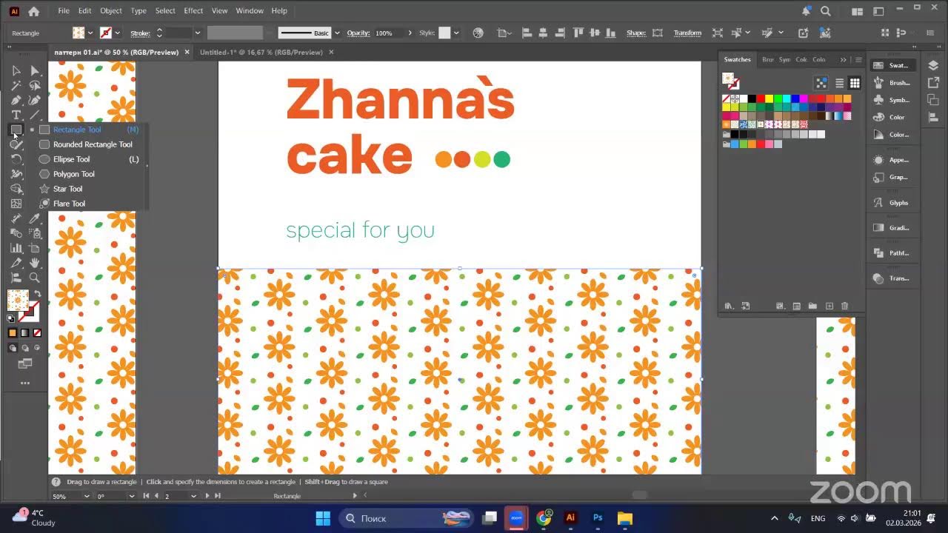Open the rotation angle dropdown
Viewport: 948px width, 533px height.
[x=130, y=496]
